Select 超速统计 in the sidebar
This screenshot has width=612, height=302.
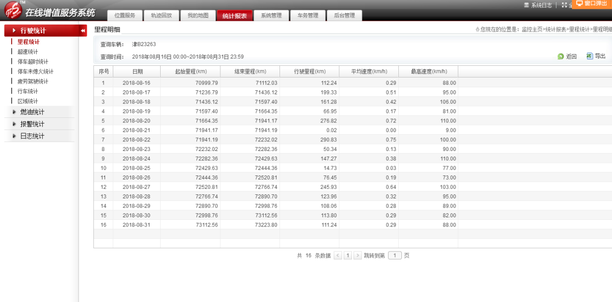tap(28, 52)
